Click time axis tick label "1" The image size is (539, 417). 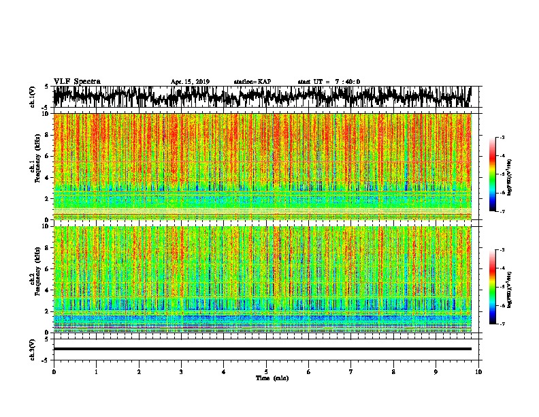(x=96, y=371)
